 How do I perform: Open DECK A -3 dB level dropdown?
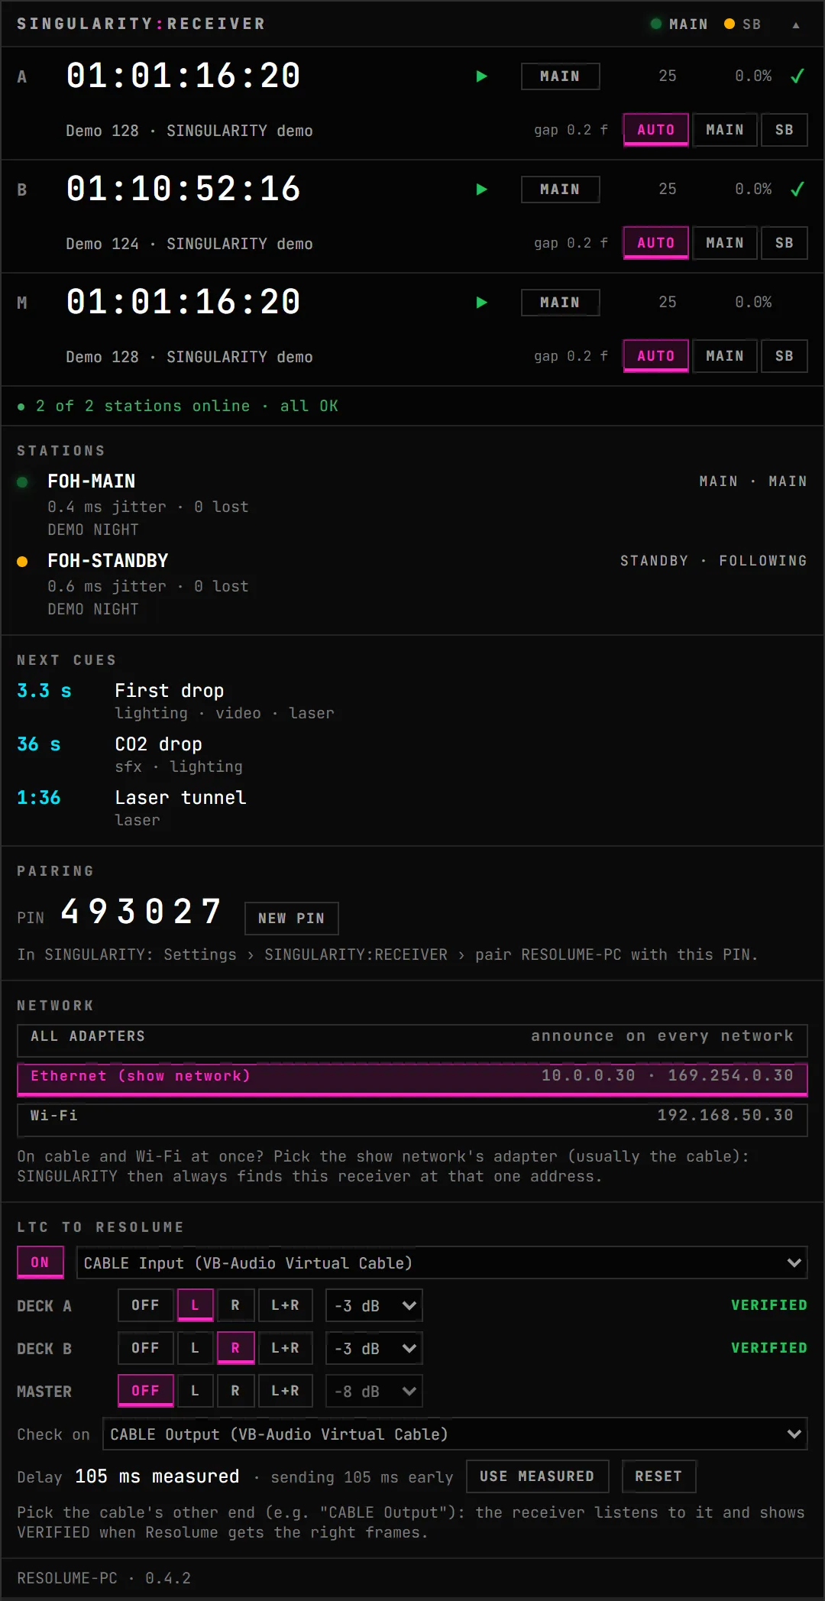click(374, 1305)
